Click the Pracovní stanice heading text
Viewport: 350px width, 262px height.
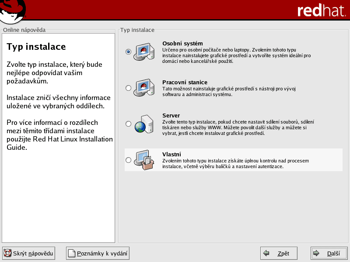(185, 83)
